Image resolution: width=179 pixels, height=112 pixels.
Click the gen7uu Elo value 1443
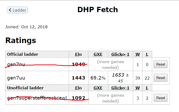tap(78, 78)
